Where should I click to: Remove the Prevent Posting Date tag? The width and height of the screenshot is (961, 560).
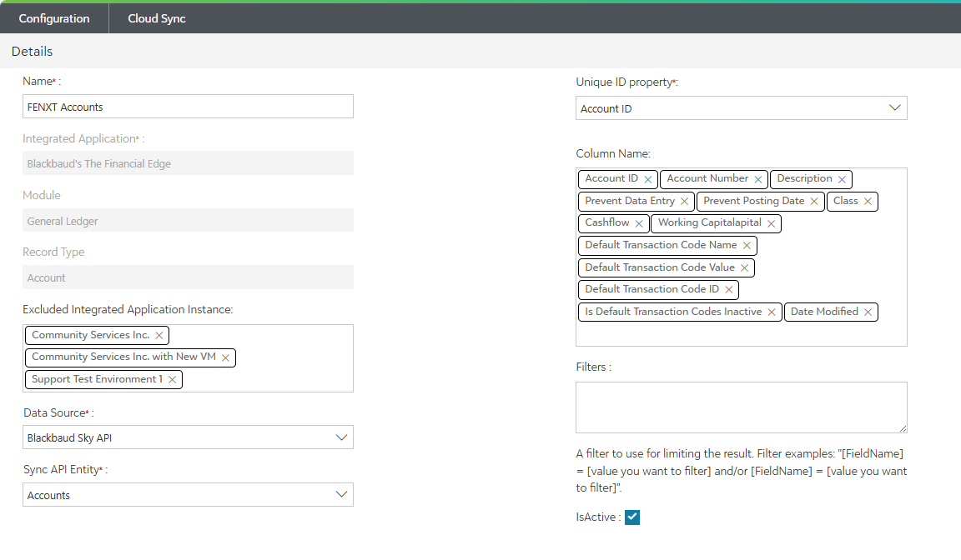[x=814, y=202]
